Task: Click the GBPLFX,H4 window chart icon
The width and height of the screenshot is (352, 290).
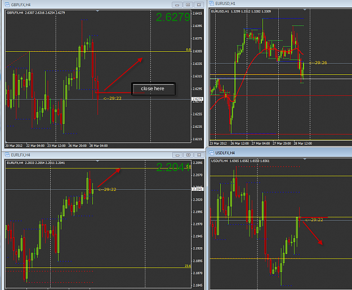Action: 7,5
